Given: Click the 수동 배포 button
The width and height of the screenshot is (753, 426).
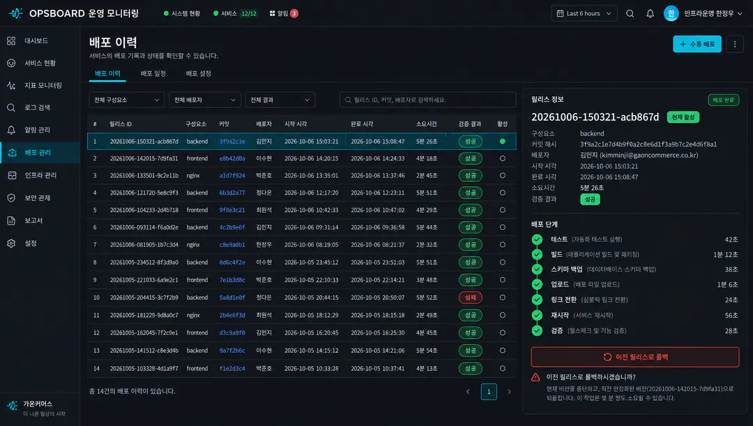Looking at the screenshot, I should coord(697,44).
